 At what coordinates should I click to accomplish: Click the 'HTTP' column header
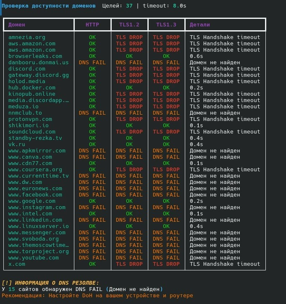coord(92,25)
